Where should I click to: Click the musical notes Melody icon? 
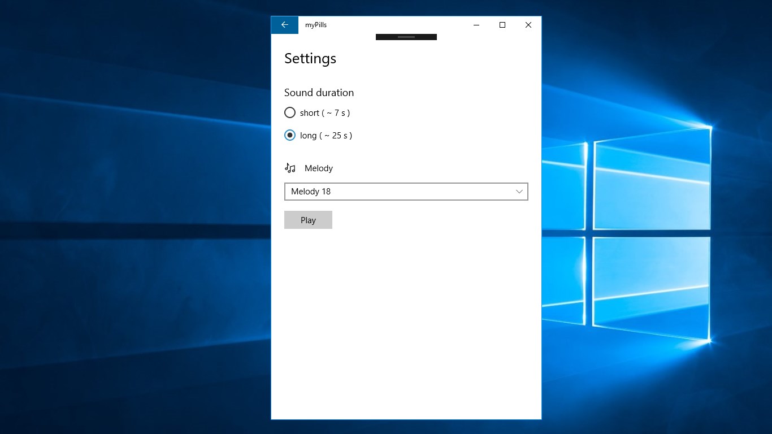(x=289, y=168)
